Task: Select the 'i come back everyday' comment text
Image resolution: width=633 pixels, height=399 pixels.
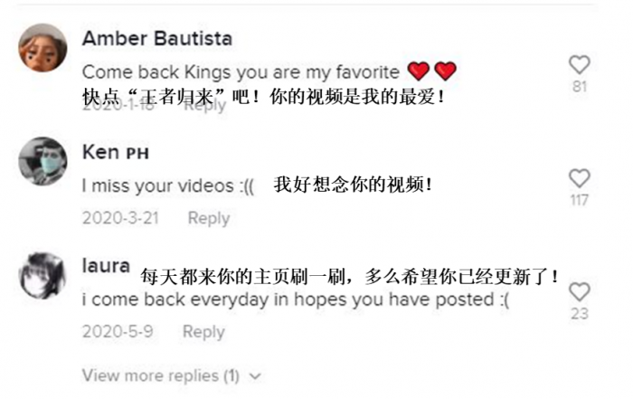Action: click(296, 300)
